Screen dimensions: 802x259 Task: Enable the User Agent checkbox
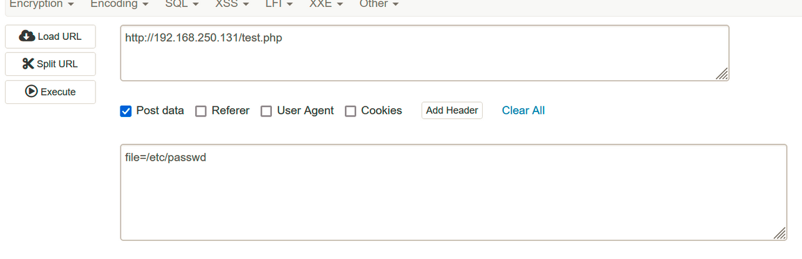[x=266, y=111]
